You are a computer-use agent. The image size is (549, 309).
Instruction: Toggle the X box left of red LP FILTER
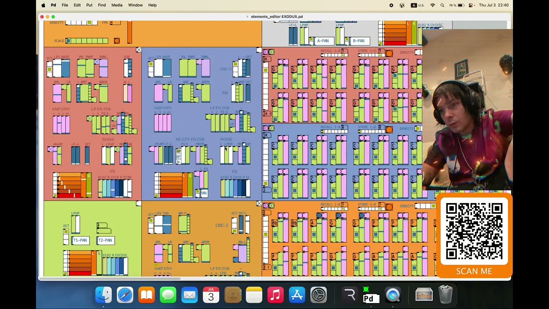point(89,118)
